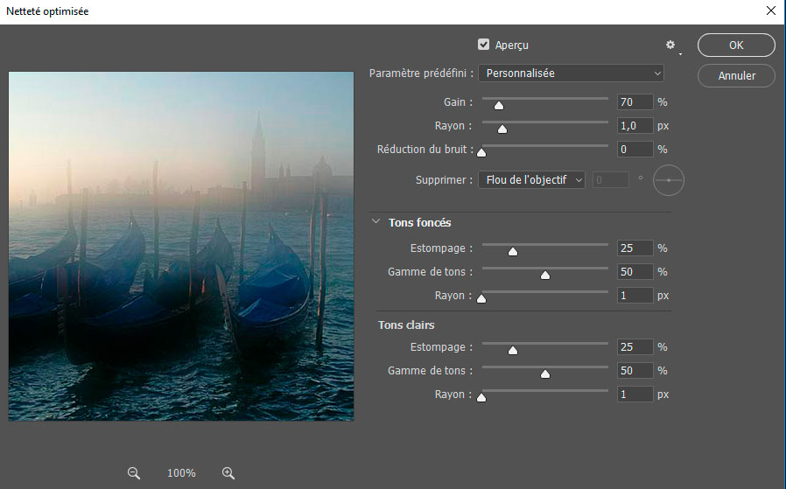The width and height of the screenshot is (786, 489).
Task: Open the Supprimer blur type dropdown
Action: coord(531,180)
